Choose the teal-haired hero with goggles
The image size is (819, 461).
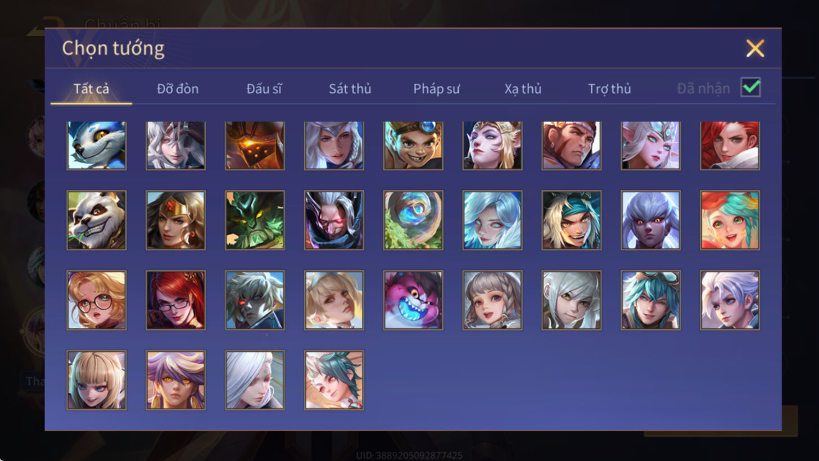pos(650,300)
